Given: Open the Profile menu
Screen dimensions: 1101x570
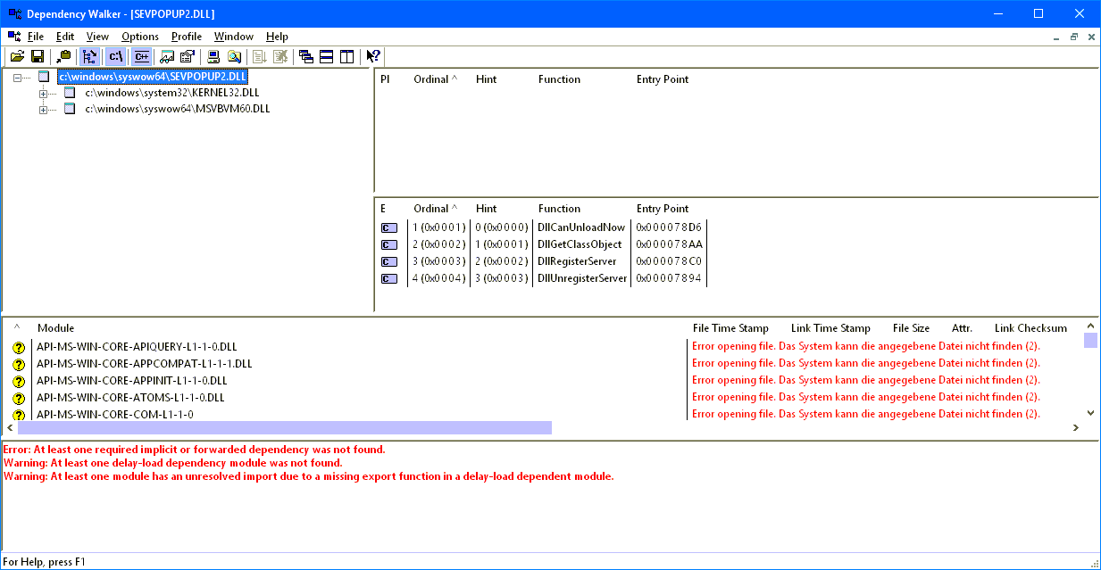Looking at the screenshot, I should pyautogui.click(x=187, y=37).
